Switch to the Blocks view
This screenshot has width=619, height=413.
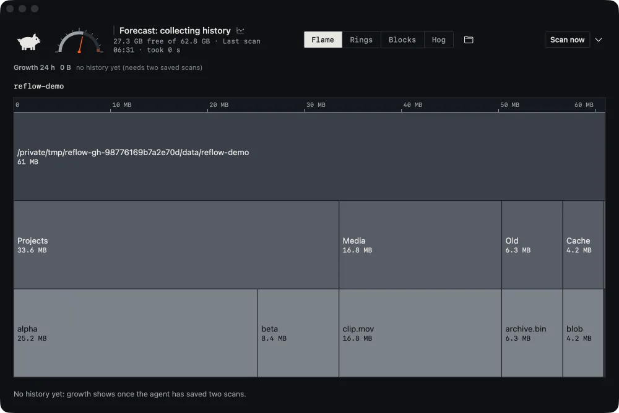pos(402,40)
